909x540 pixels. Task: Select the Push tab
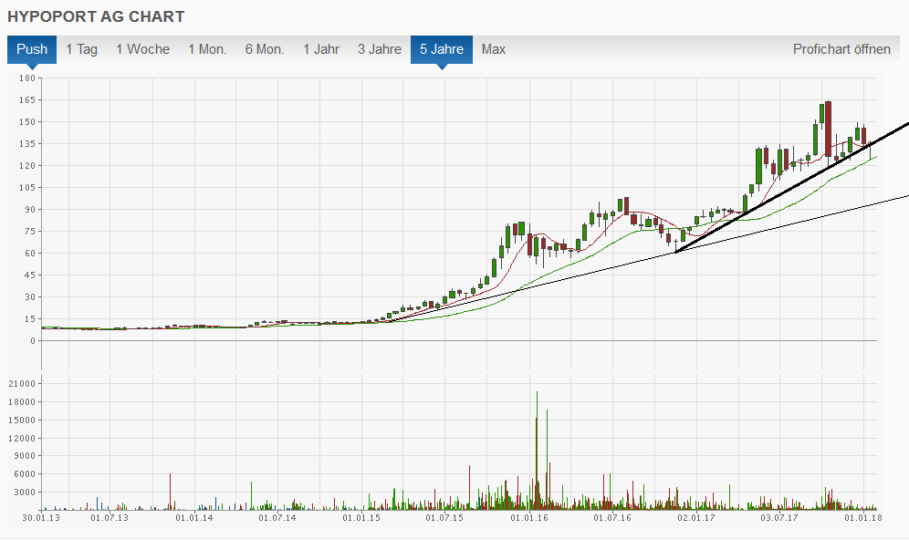click(x=32, y=49)
